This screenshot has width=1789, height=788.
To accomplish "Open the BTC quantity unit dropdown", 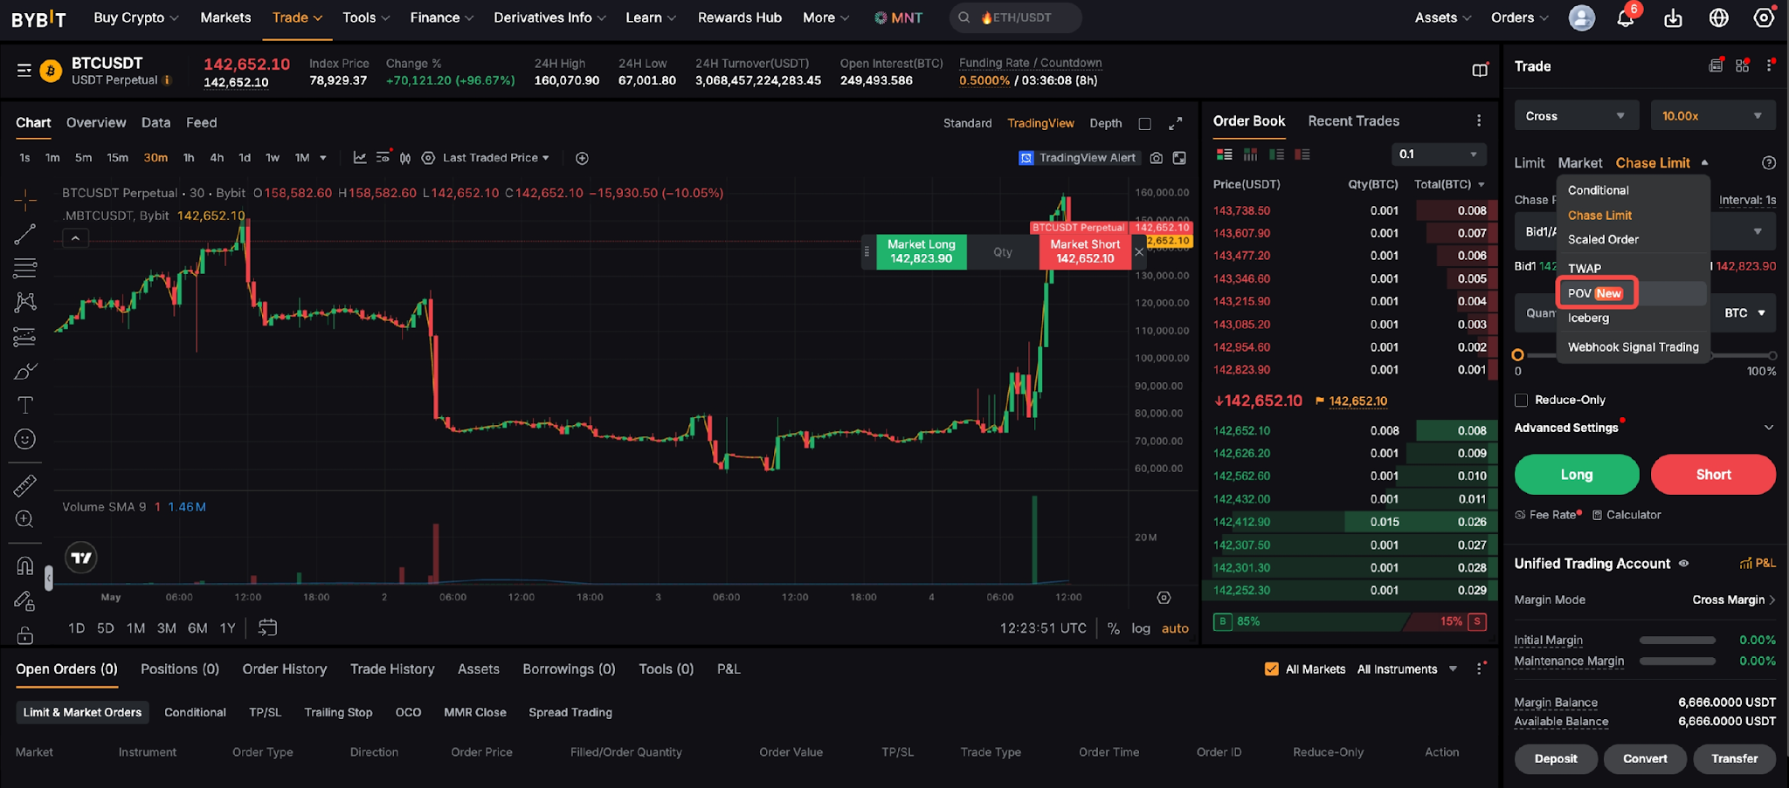I will [x=1744, y=312].
